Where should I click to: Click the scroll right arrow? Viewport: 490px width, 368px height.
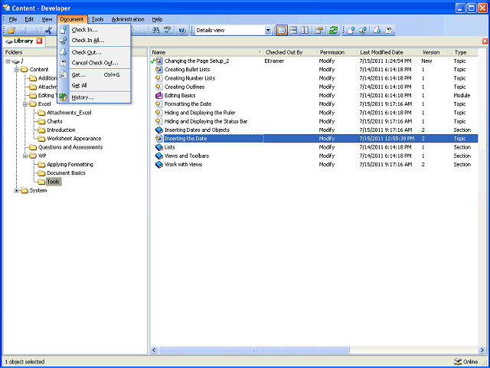[482, 350]
